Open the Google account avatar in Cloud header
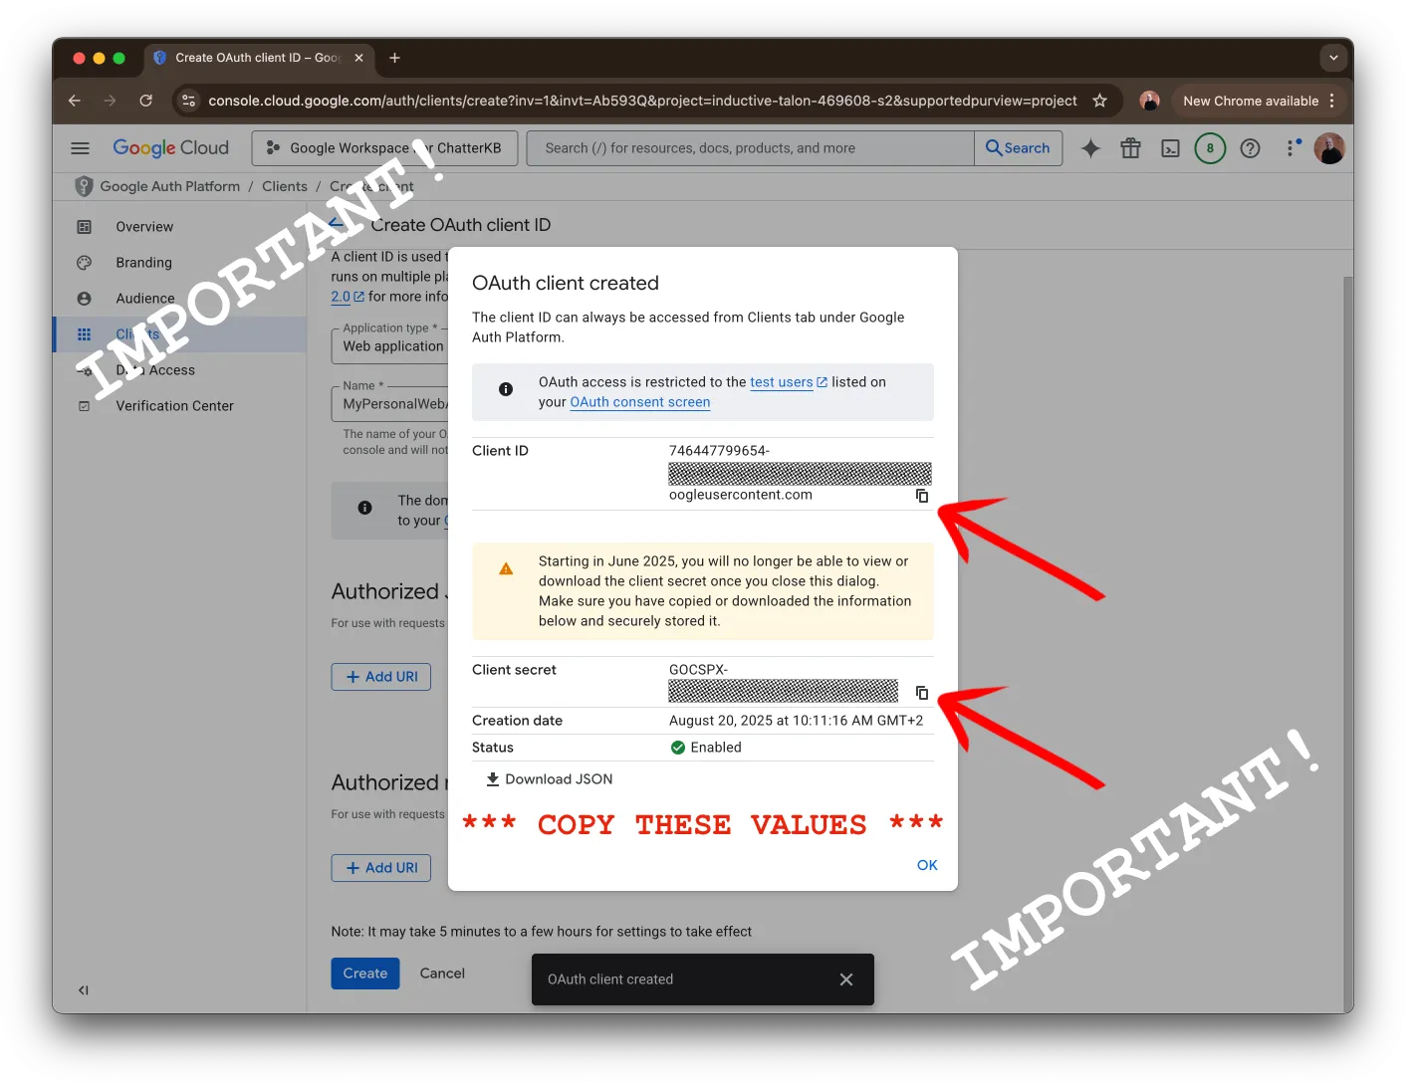Screen dimensions: 1413x1087 tap(1329, 148)
